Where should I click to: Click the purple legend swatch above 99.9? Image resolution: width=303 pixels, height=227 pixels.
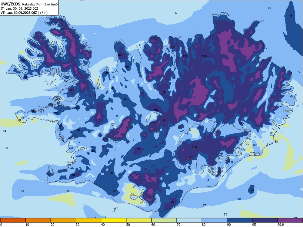(x=290, y=220)
